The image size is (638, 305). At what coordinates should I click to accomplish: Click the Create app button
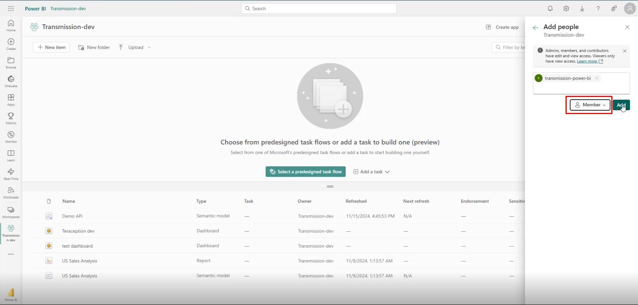pyautogui.click(x=502, y=27)
